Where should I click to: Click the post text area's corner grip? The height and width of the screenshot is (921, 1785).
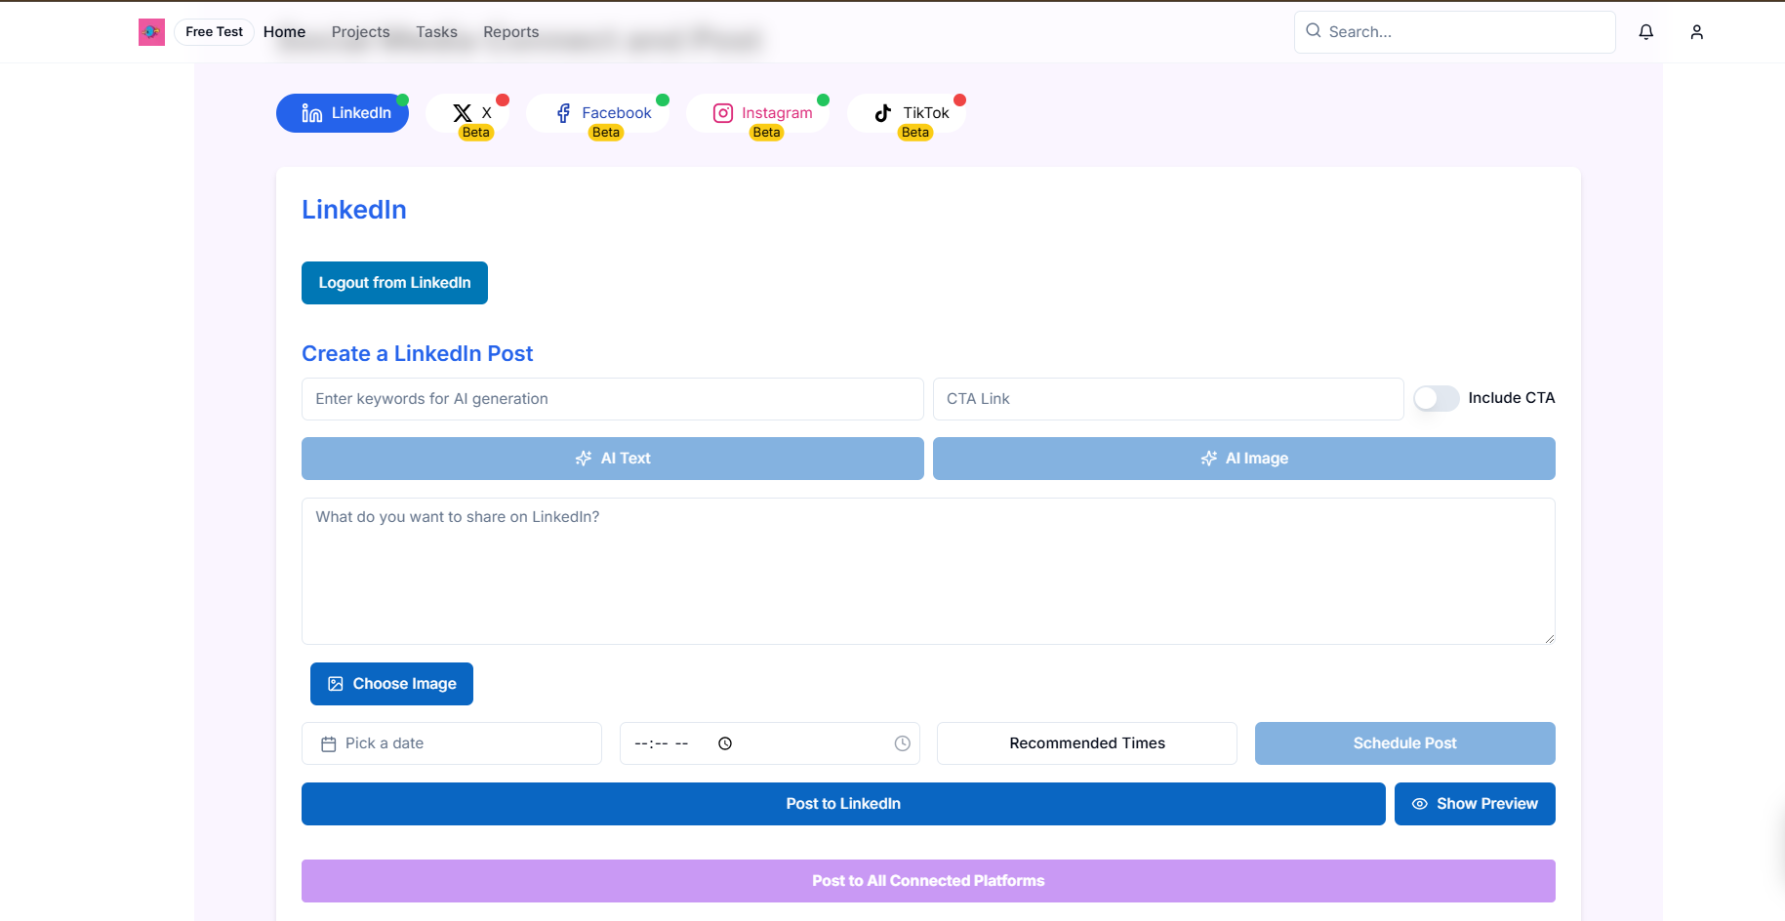click(x=1549, y=638)
